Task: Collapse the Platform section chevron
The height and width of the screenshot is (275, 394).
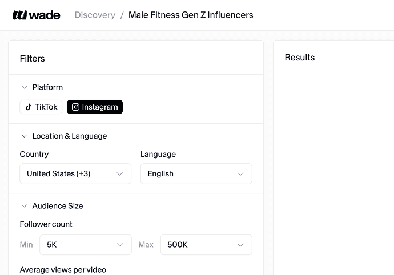Action: click(x=24, y=87)
